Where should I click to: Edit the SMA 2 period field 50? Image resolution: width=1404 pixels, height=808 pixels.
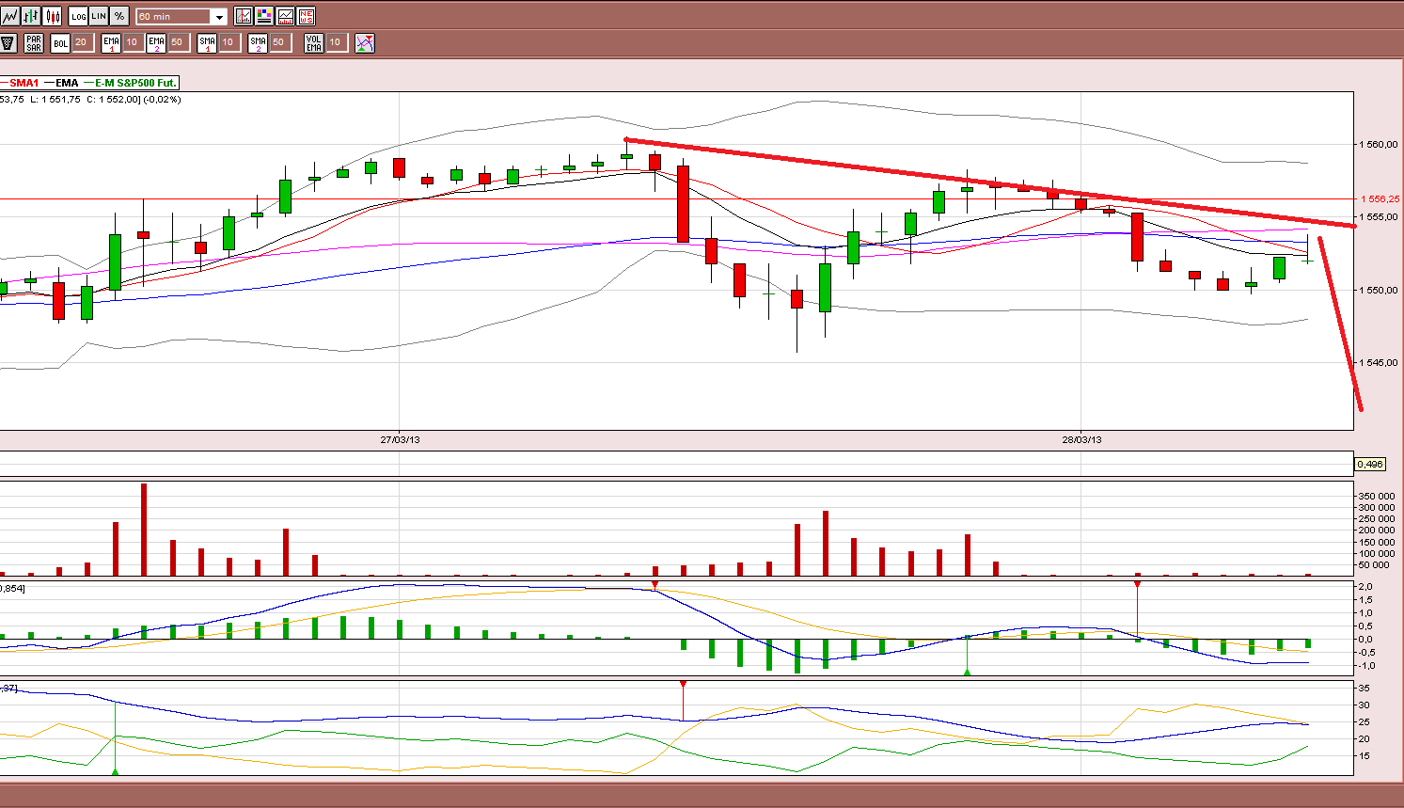click(279, 42)
